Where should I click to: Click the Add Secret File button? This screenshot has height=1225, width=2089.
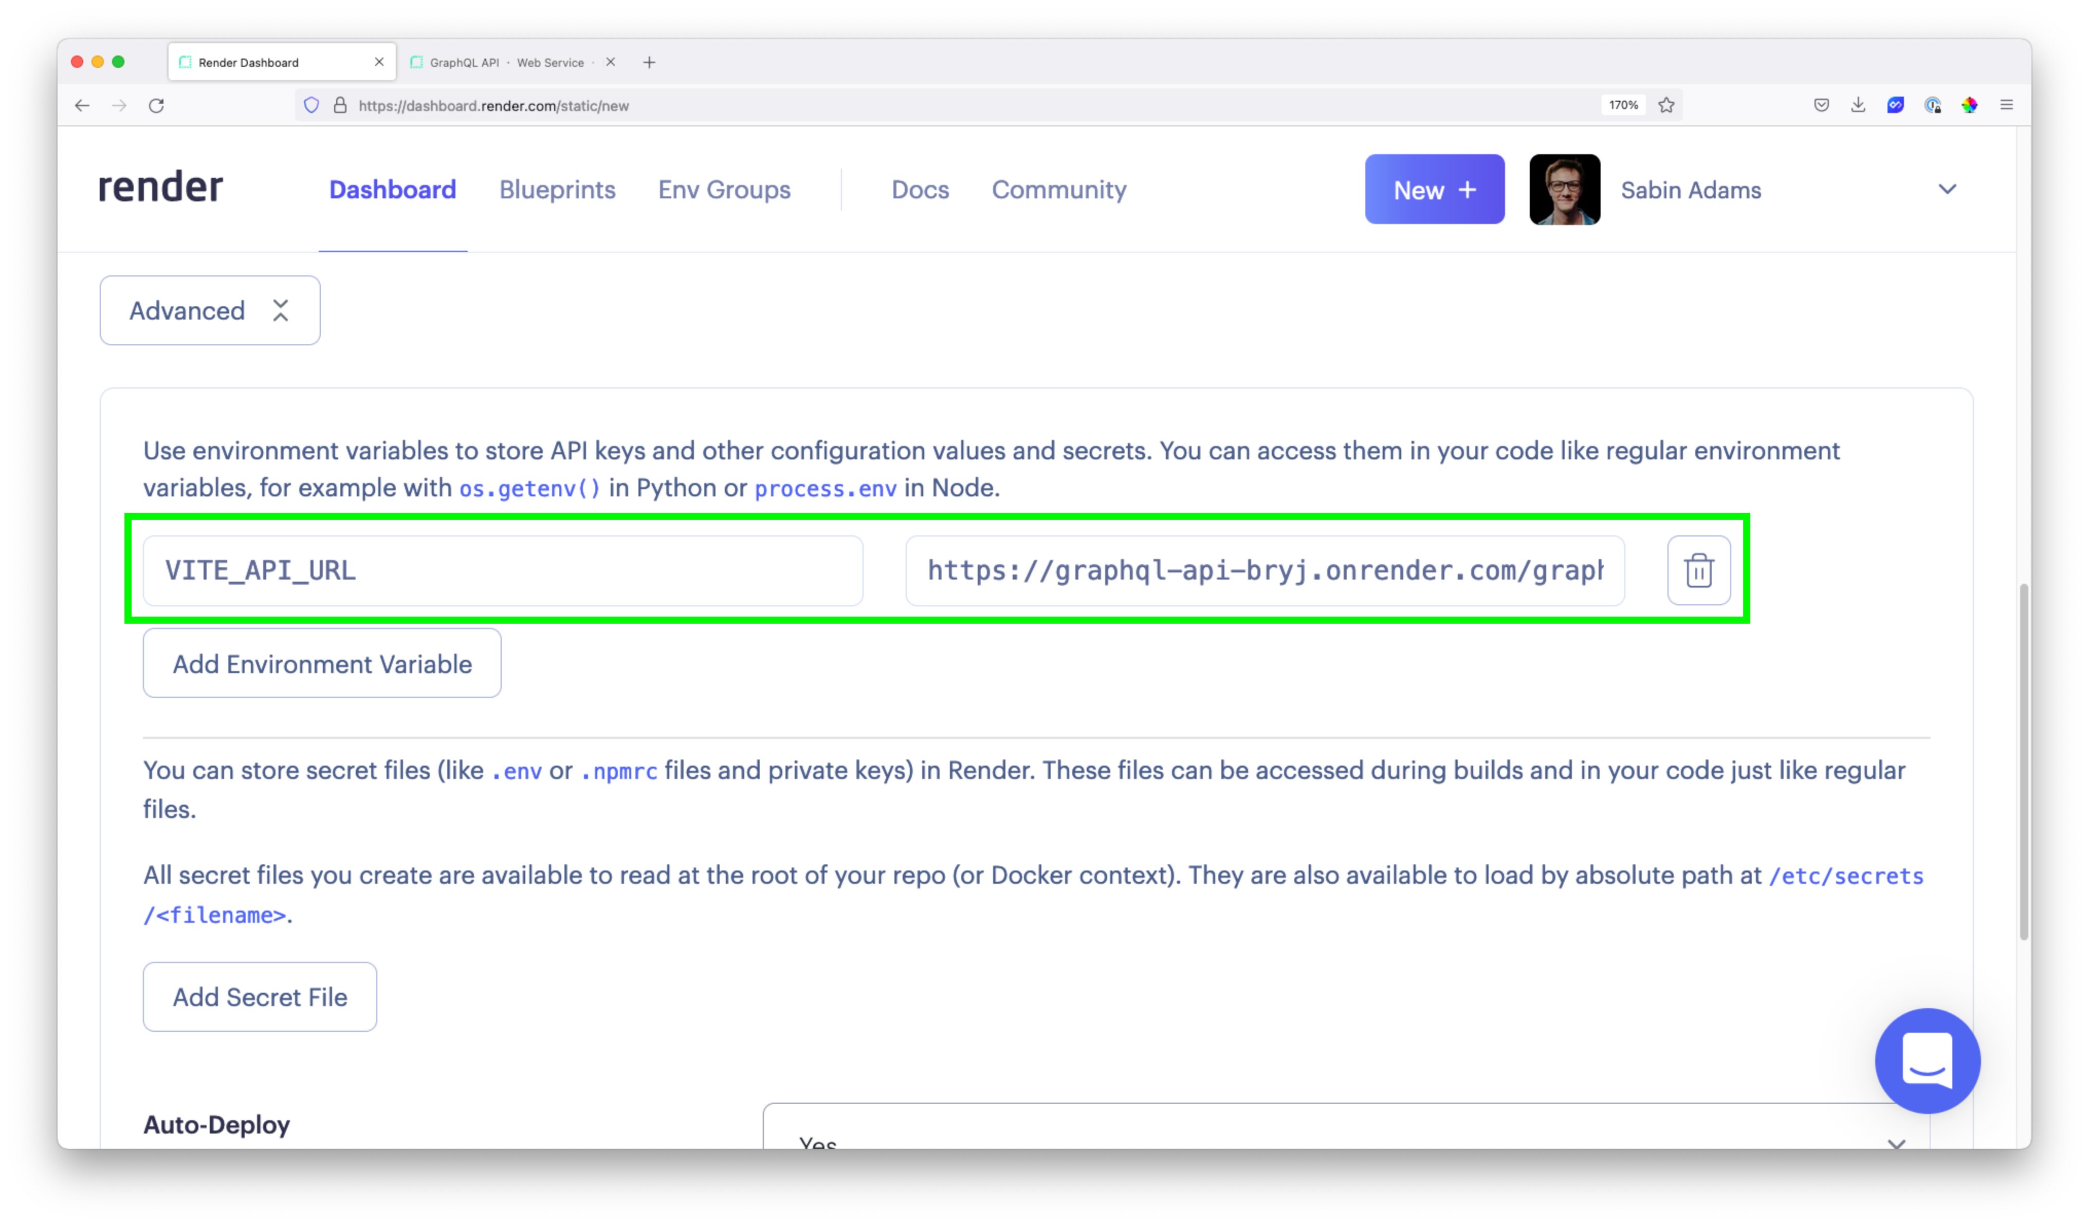tap(260, 996)
